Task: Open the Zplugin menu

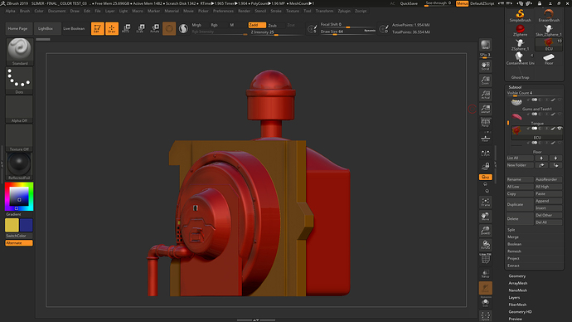Action: tap(344, 11)
